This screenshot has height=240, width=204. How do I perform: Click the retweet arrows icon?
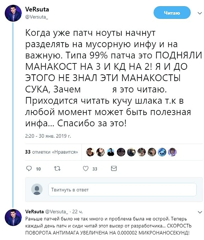coord(57,168)
